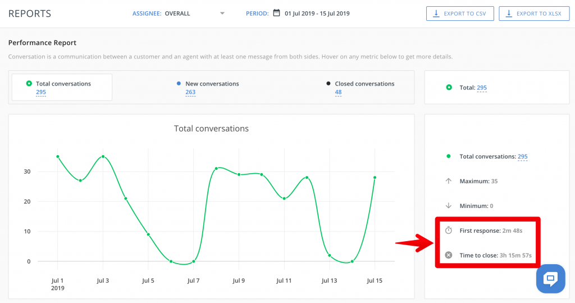Click the Jul 7 zero data point
Viewport: 575px width, 303px height.
point(194,261)
